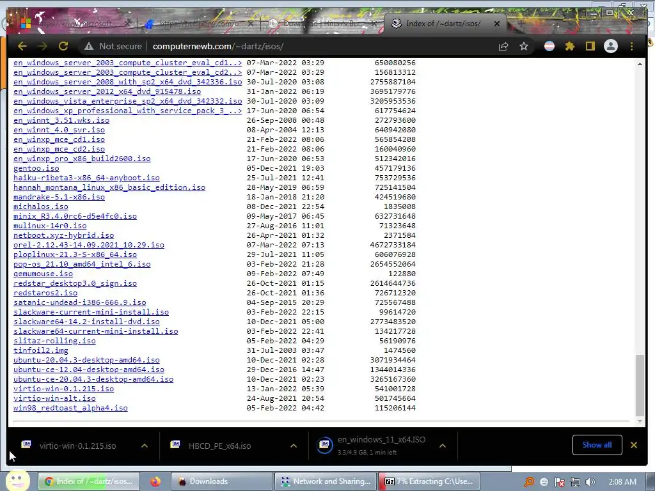The height and width of the screenshot is (491, 655).
Task: Expand options for HBCD_PE_x64.iso download
Action: pos(294,446)
